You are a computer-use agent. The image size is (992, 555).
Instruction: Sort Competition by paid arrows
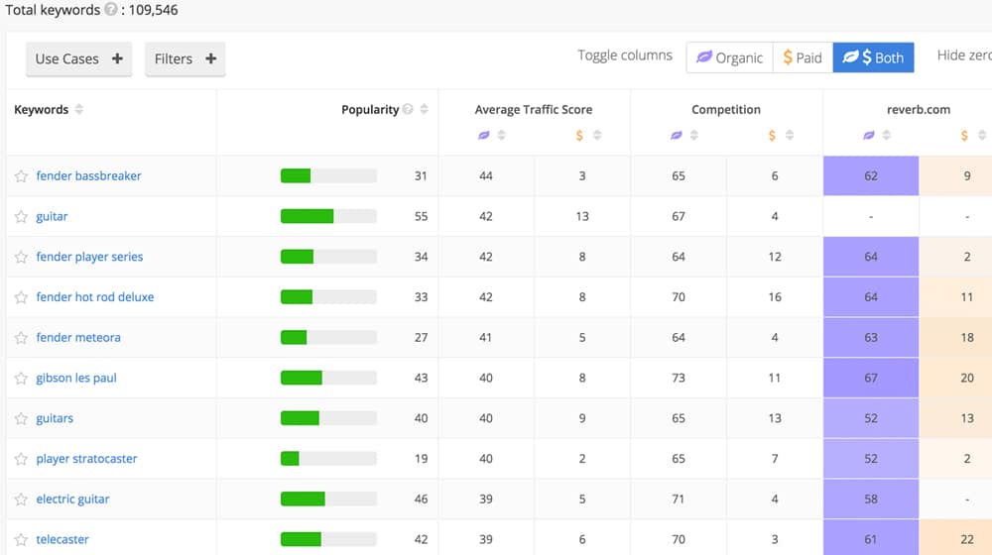point(790,135)
